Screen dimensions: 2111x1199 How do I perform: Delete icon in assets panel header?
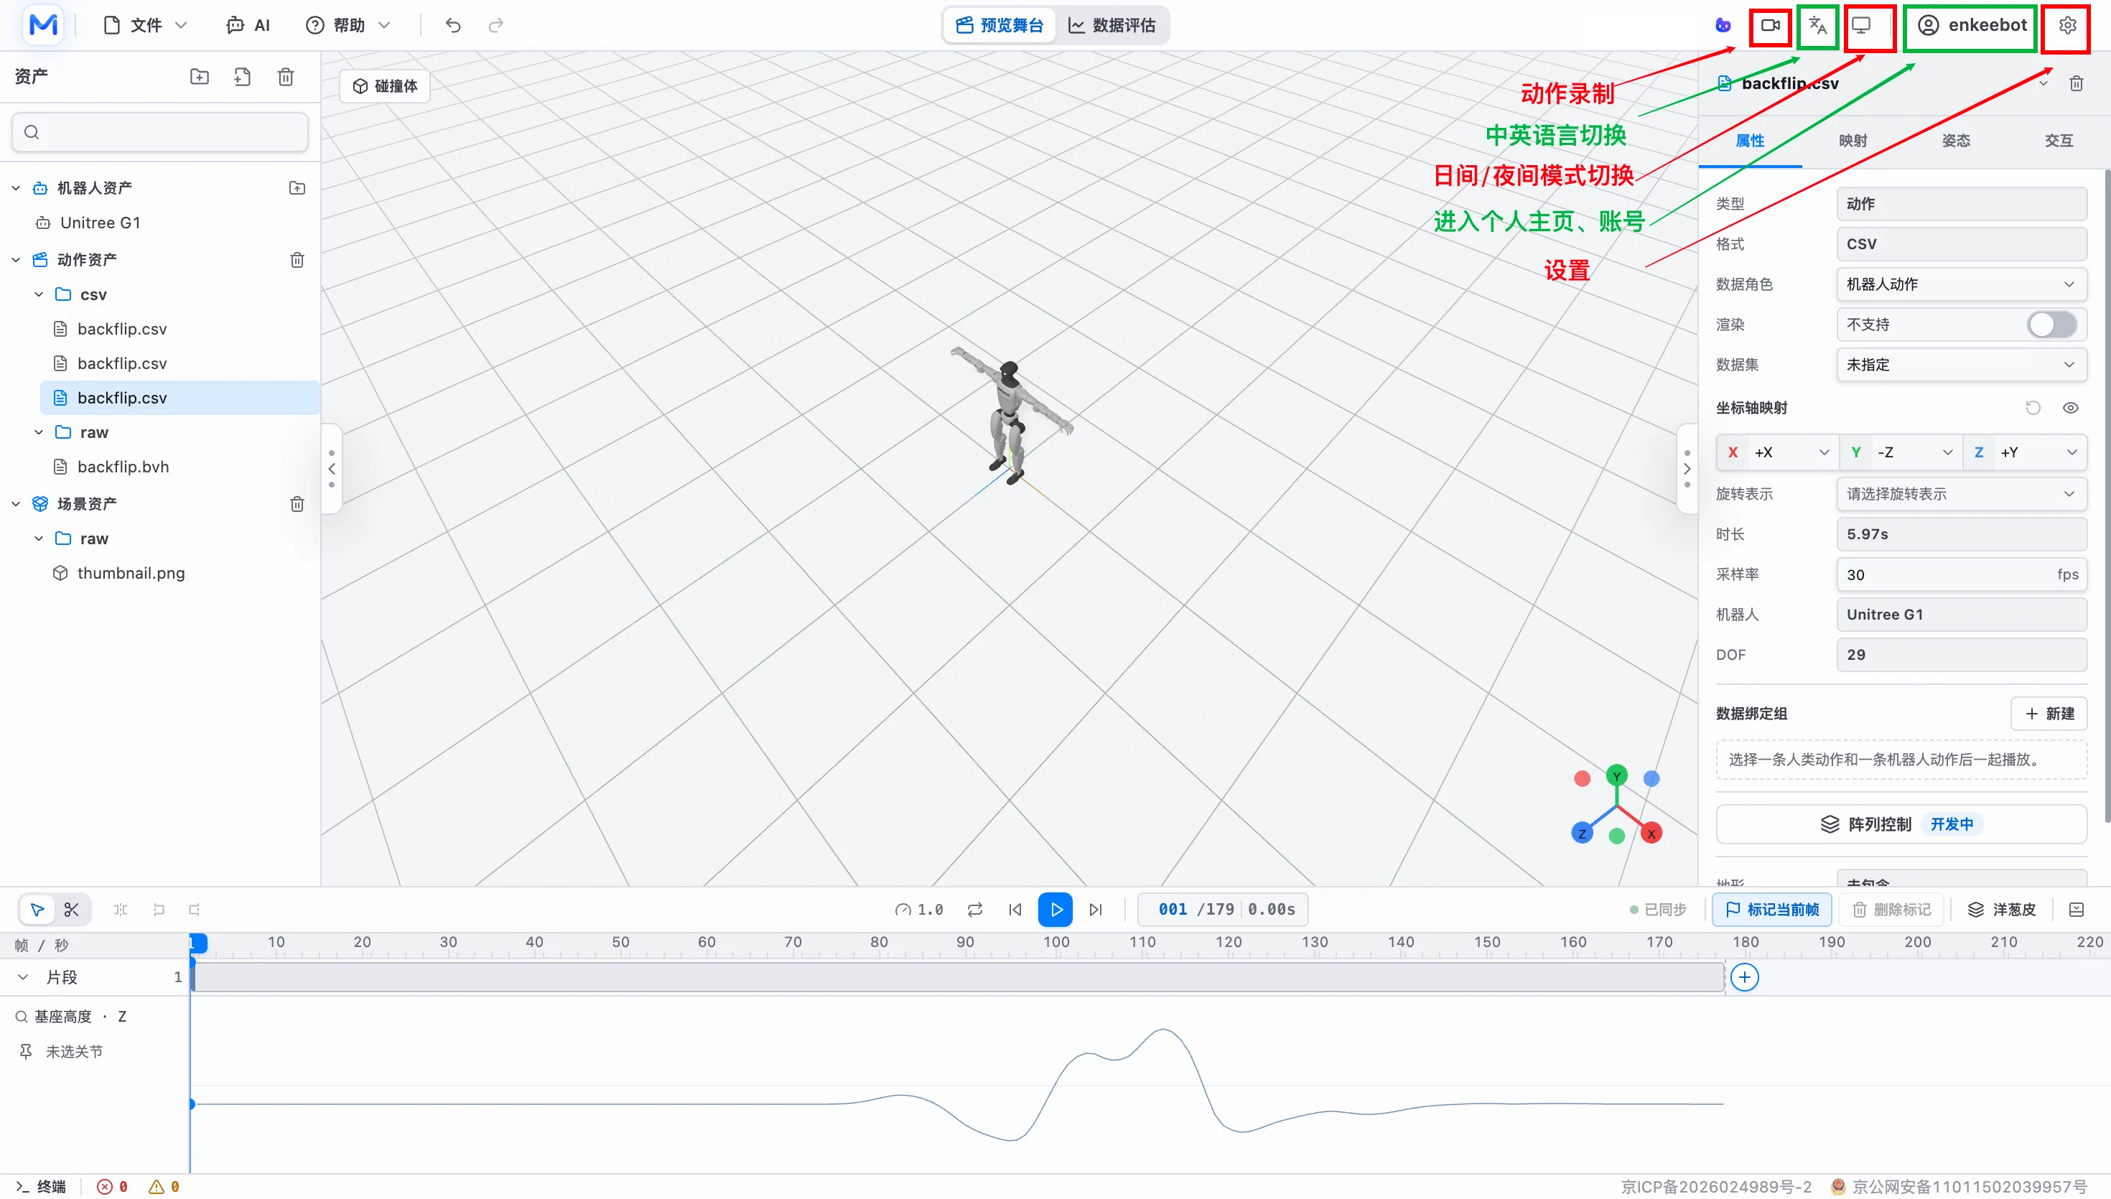286,77
